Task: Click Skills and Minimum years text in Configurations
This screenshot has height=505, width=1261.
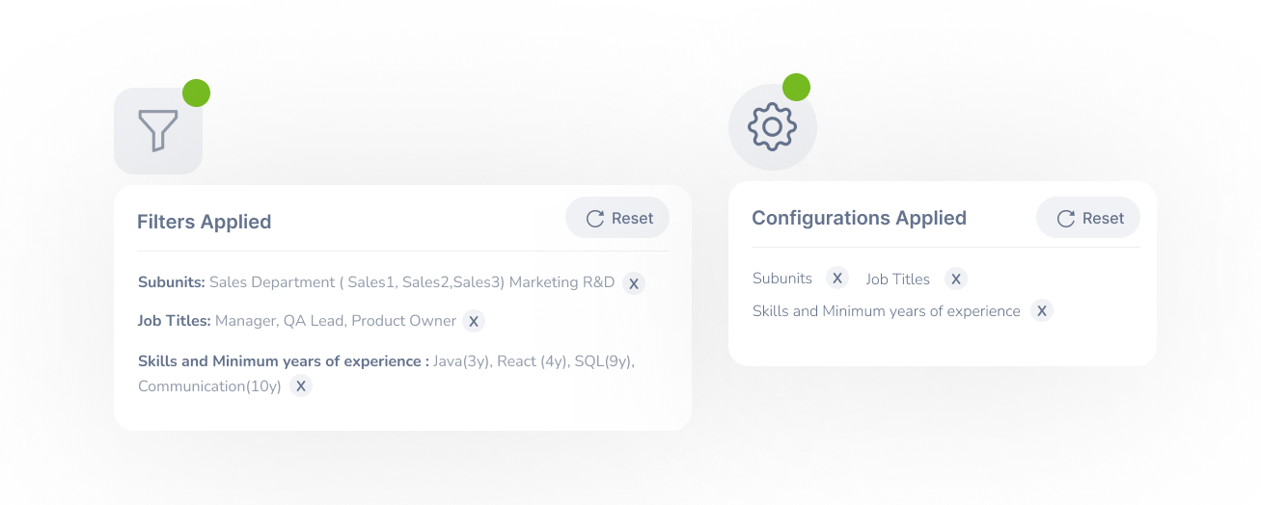Action: pyautogui.click(x=887, y=311)
